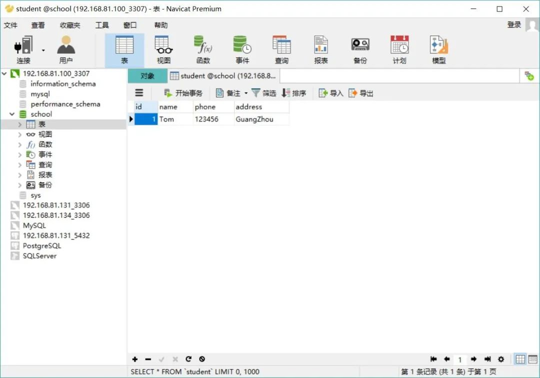Select the GuangZhou address cell

pyautogui.click(x=261, y=119)
